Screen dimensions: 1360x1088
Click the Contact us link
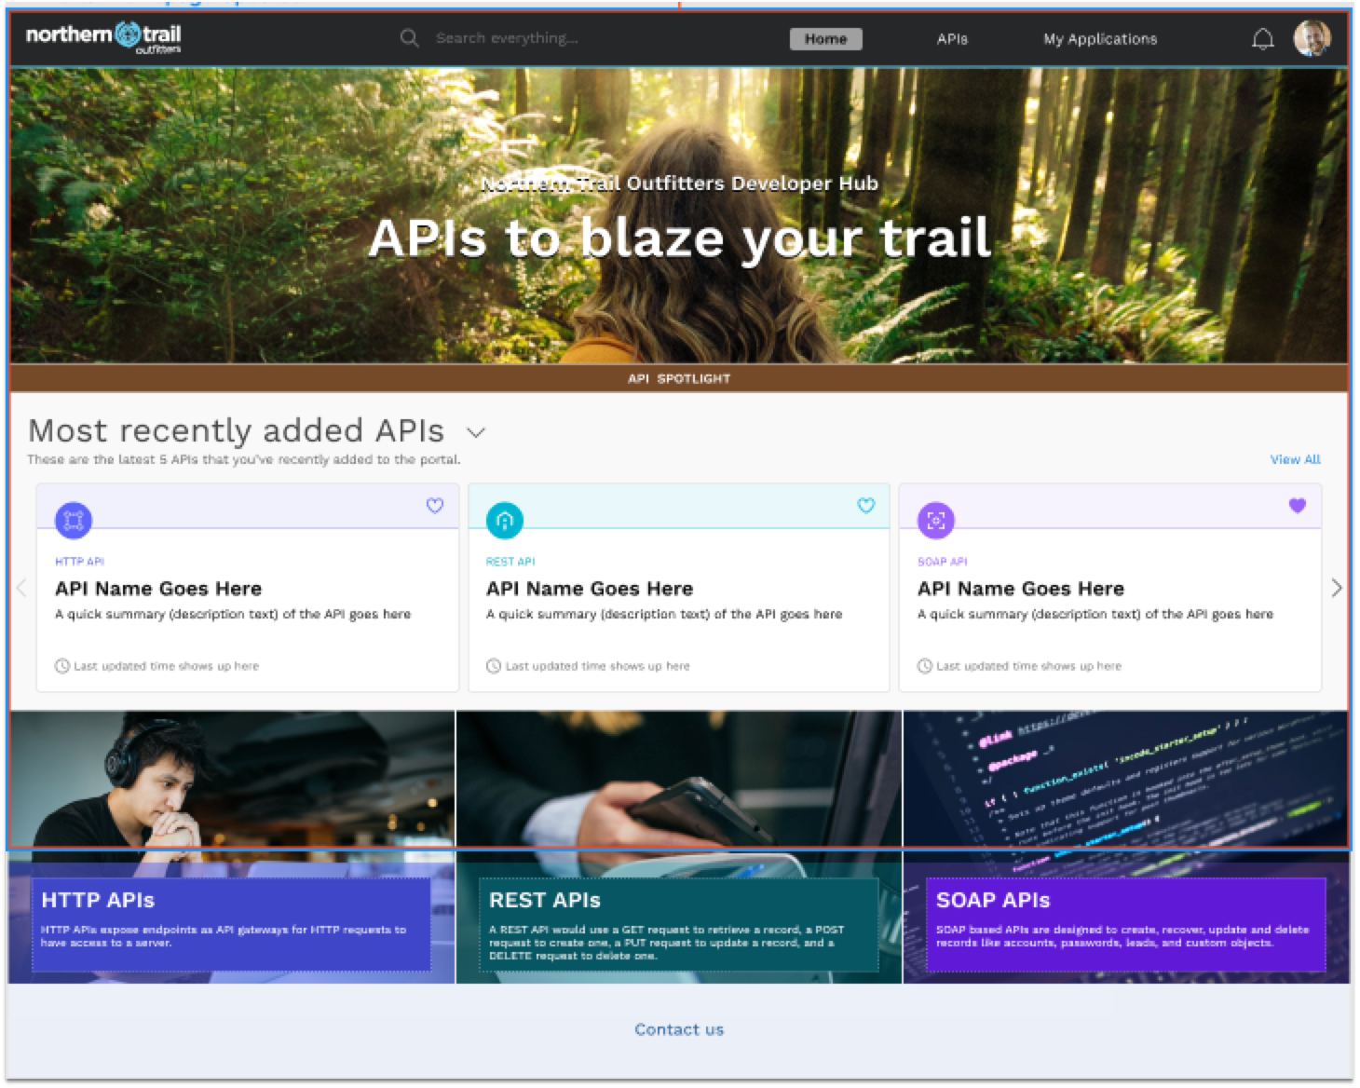pyautogui.click(x=678, y=1029)
